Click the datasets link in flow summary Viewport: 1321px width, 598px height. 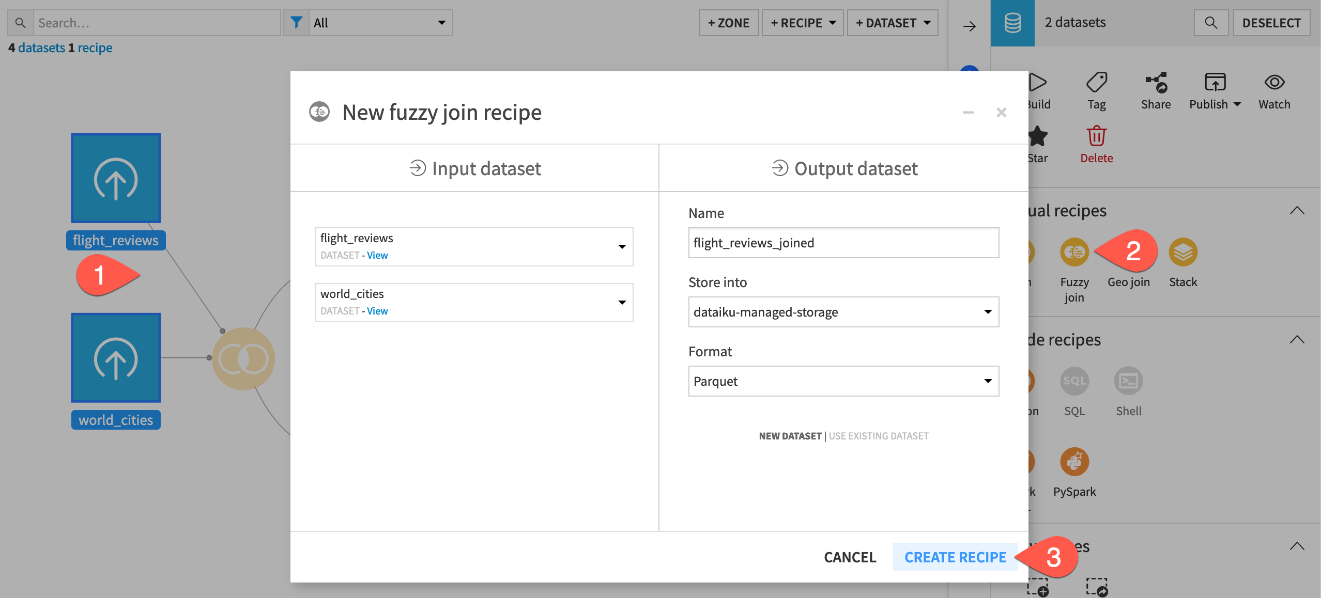click(41, 48)
